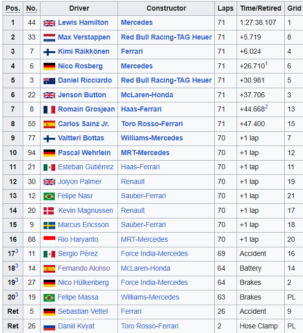Click the Swedish flag beside Marcus Ericsson

tap(49, 226)
